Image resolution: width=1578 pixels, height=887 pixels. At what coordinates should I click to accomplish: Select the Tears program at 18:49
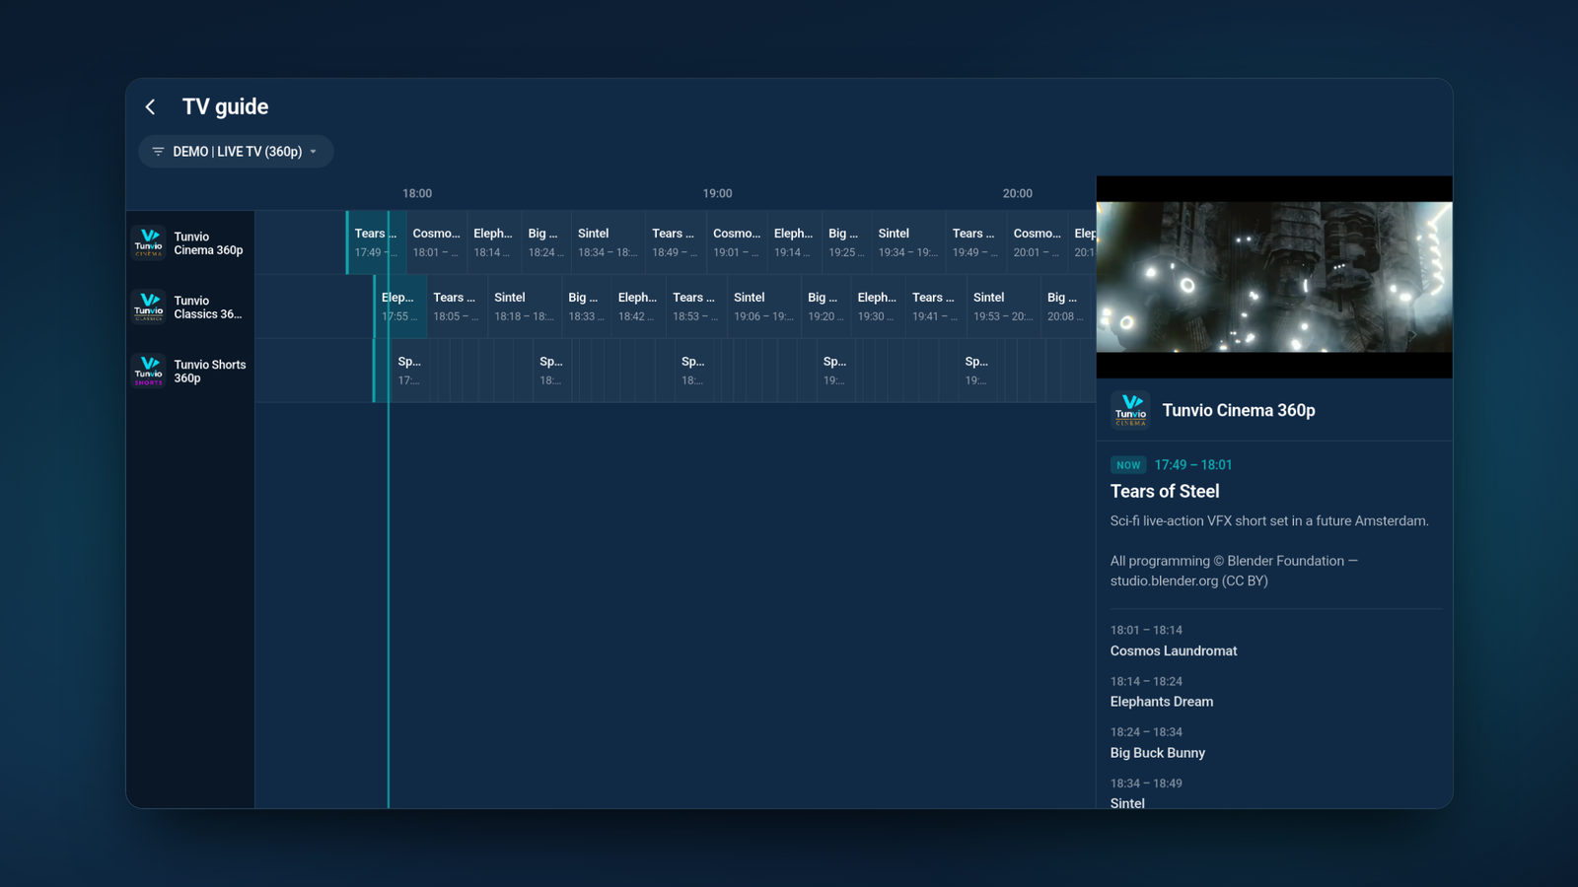tap(676, 242)
